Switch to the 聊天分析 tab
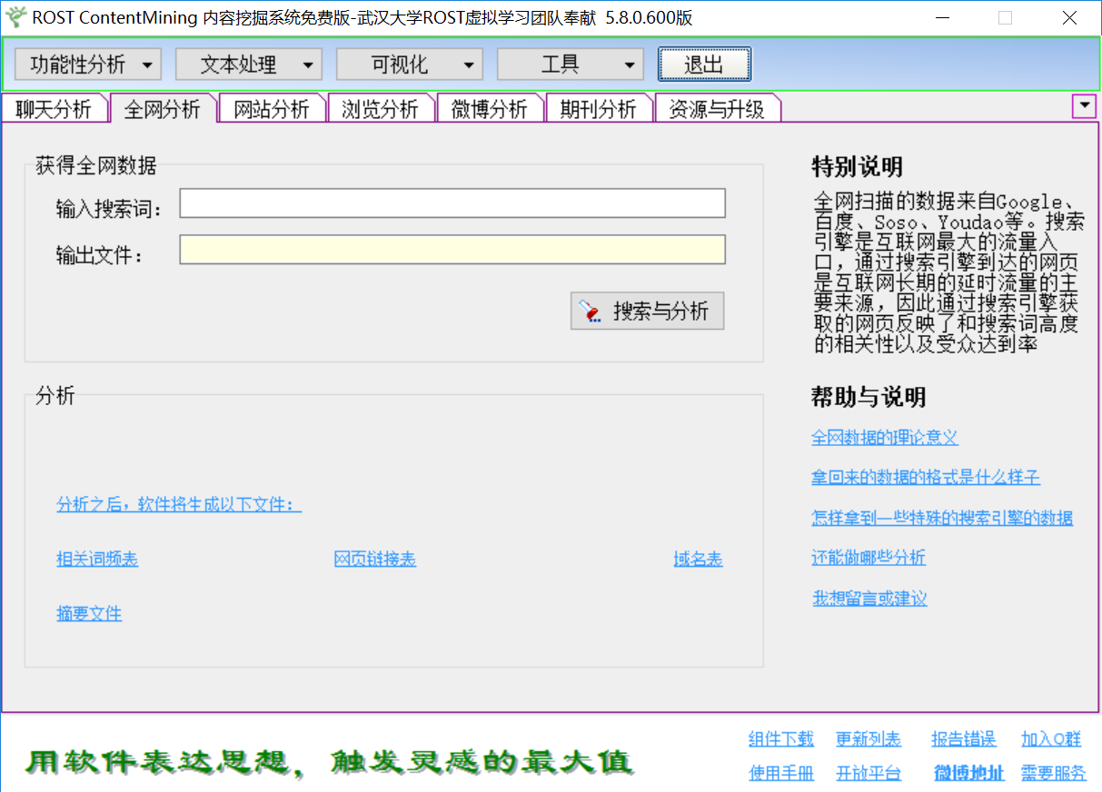The height and width of the screenshot is (792, 1102). [54, 109]
